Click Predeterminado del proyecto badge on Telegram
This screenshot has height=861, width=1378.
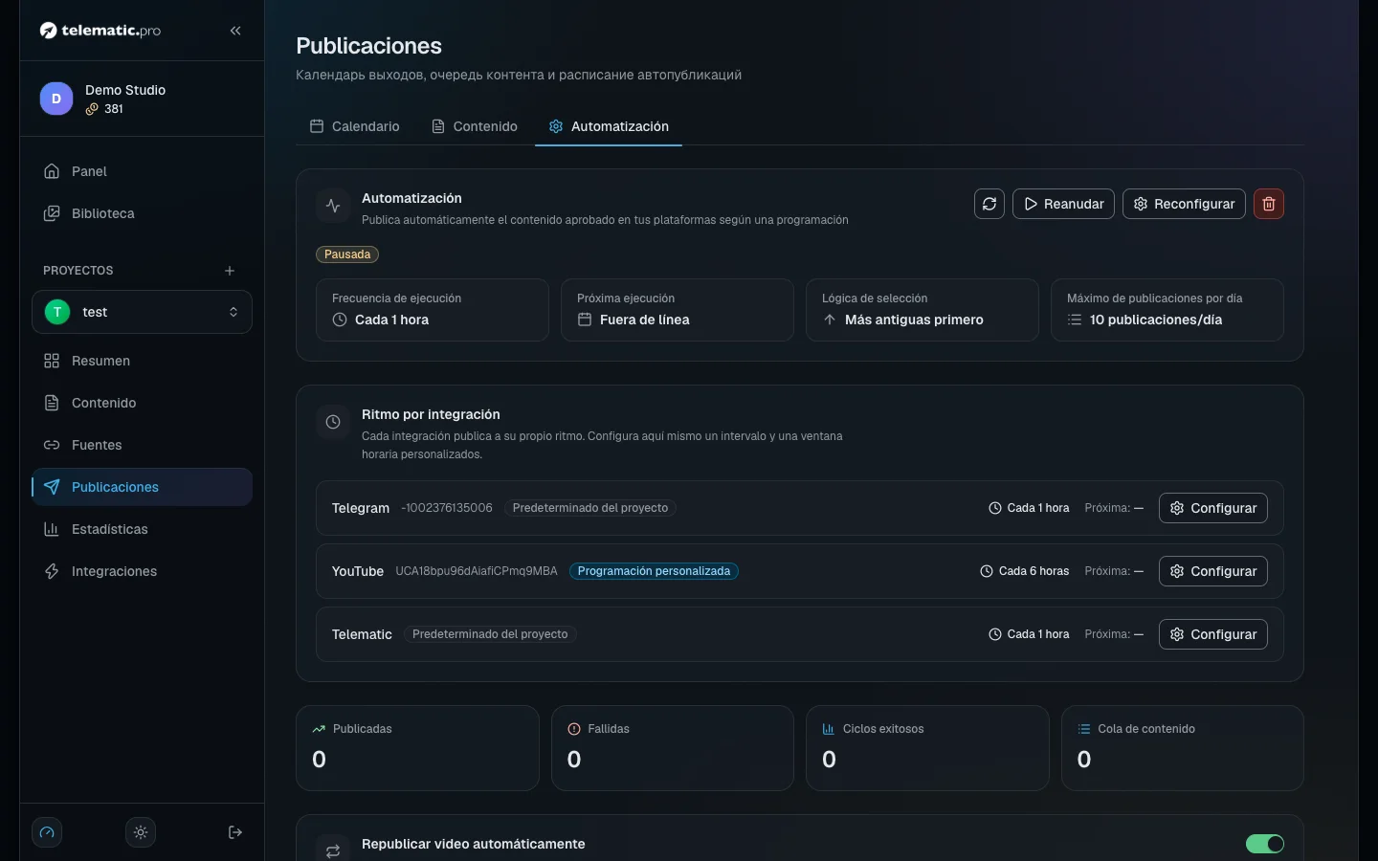coord(590,508)
